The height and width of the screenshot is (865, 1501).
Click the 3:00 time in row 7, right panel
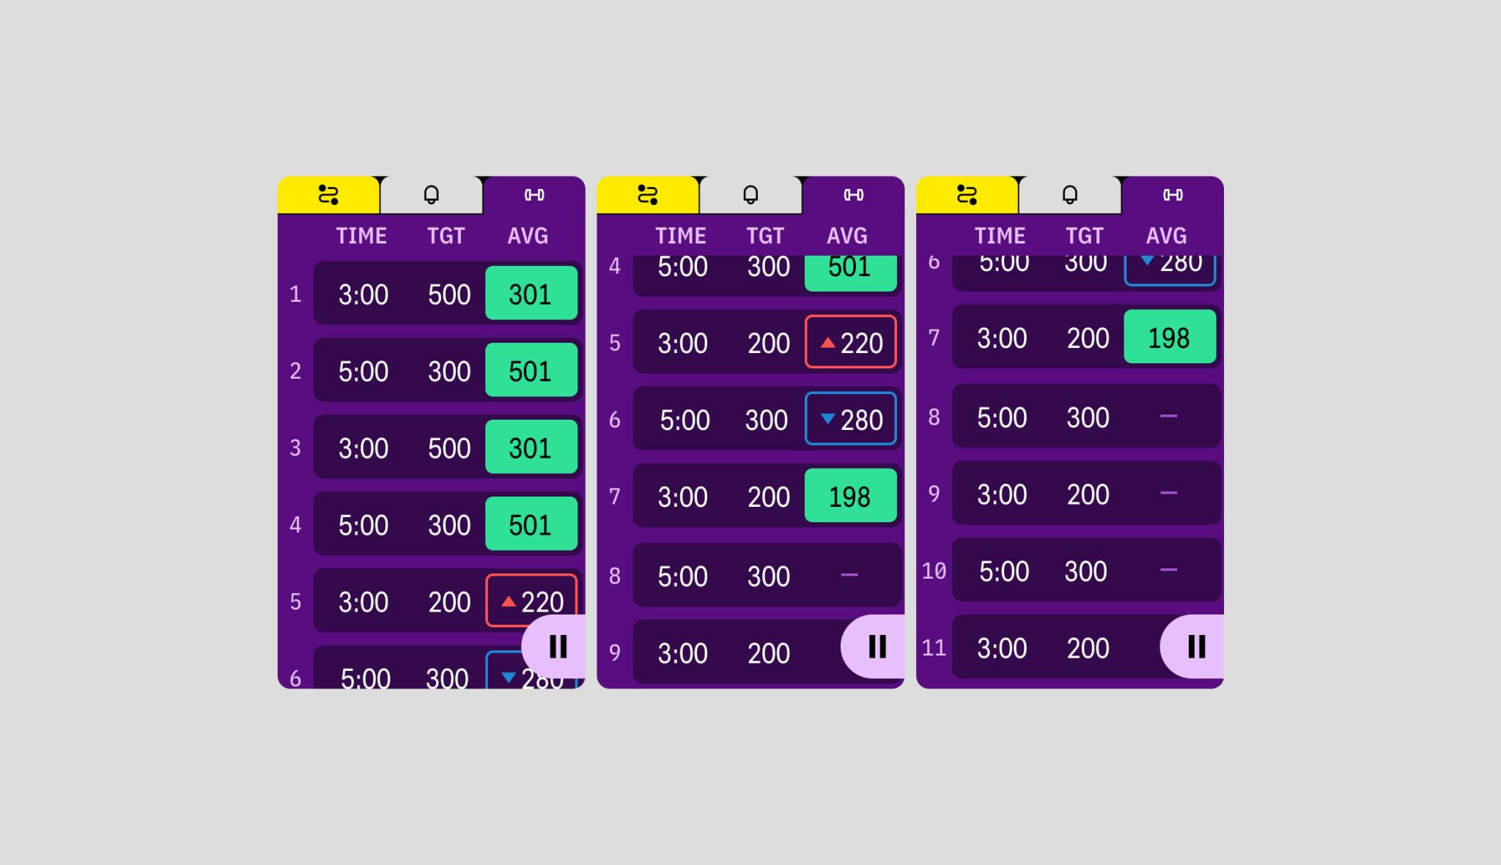point(1002,338)
